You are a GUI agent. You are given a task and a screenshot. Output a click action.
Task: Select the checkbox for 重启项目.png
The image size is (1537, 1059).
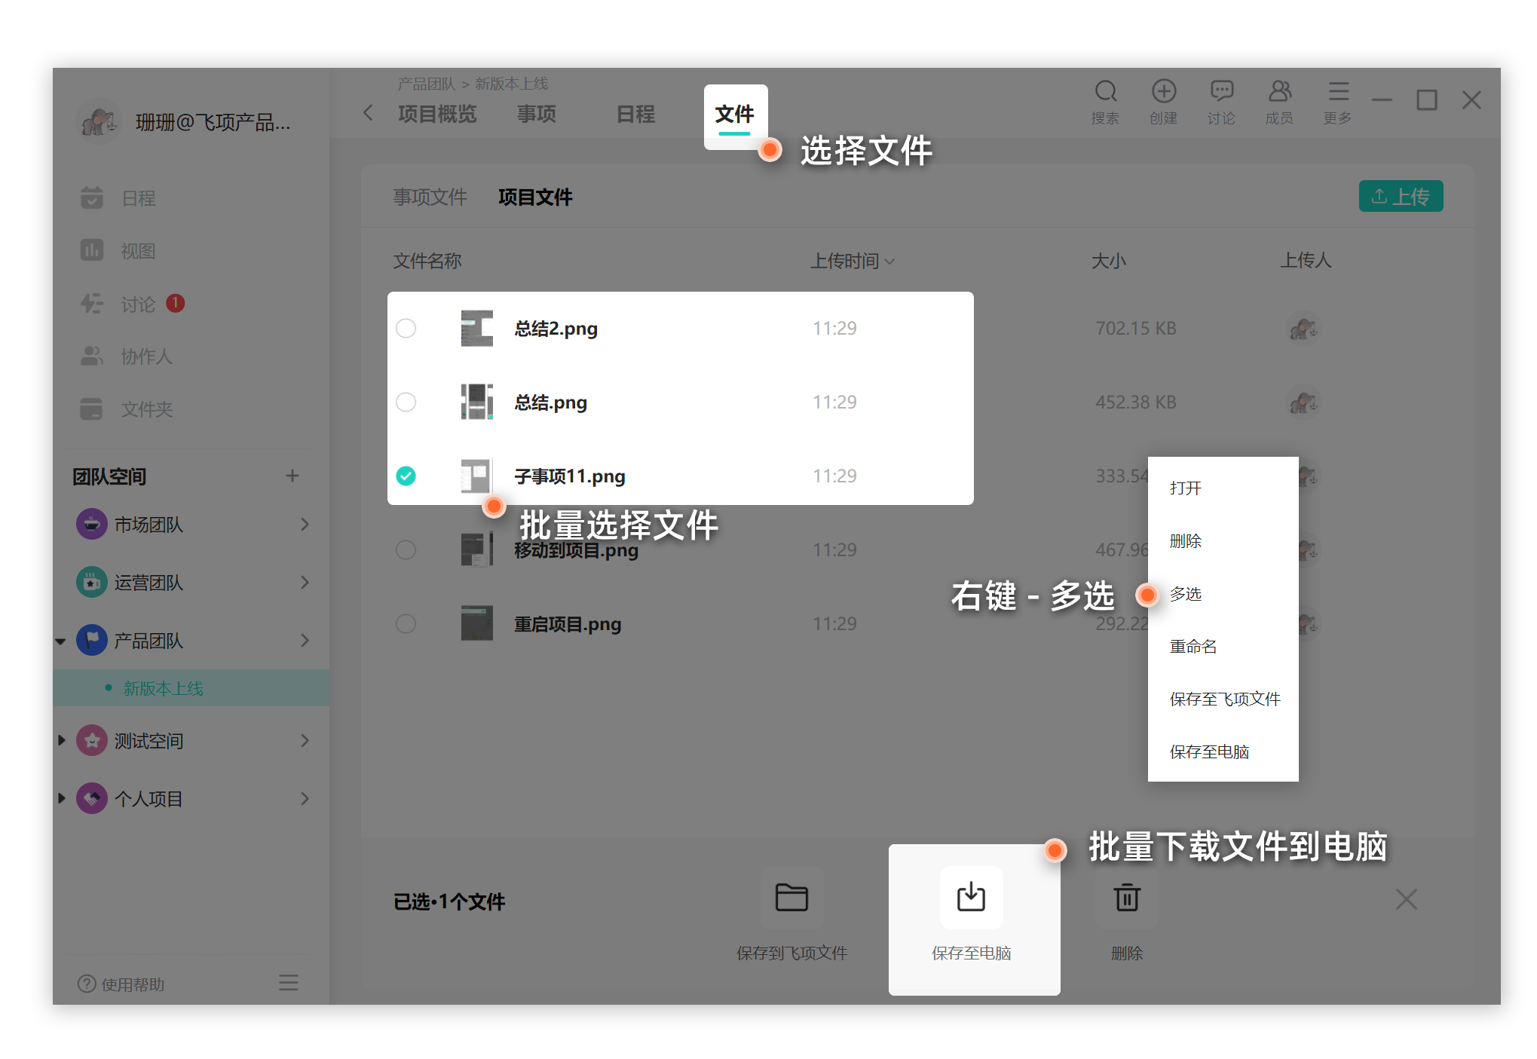point(406,624)
